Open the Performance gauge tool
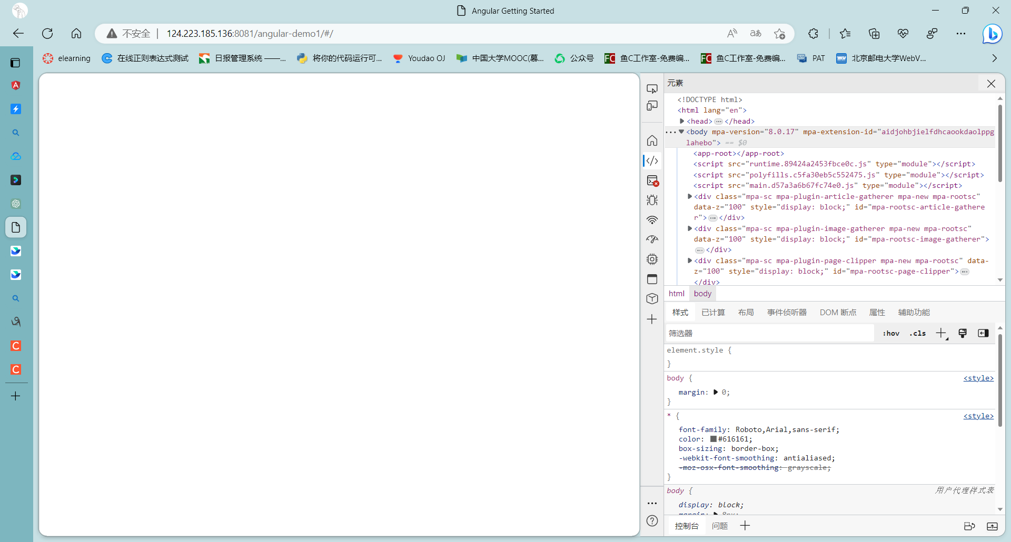The image size is (1011, 542). pos(652,239)
